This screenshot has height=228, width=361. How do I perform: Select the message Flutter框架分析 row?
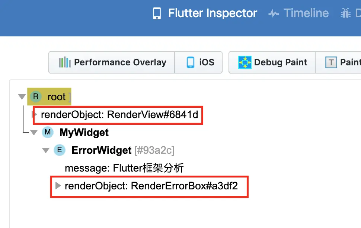(124, 168)
